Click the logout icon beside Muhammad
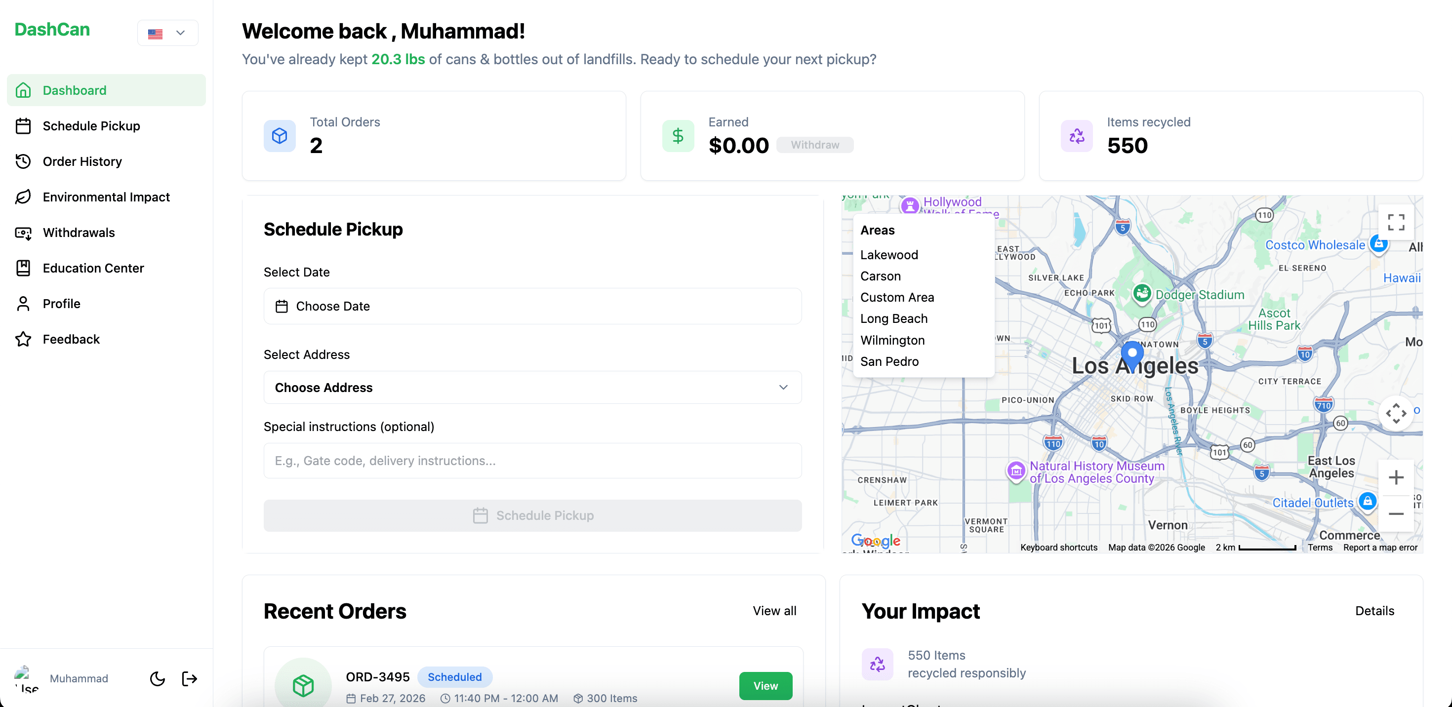The image size is (1452, 707). [189, 678]
